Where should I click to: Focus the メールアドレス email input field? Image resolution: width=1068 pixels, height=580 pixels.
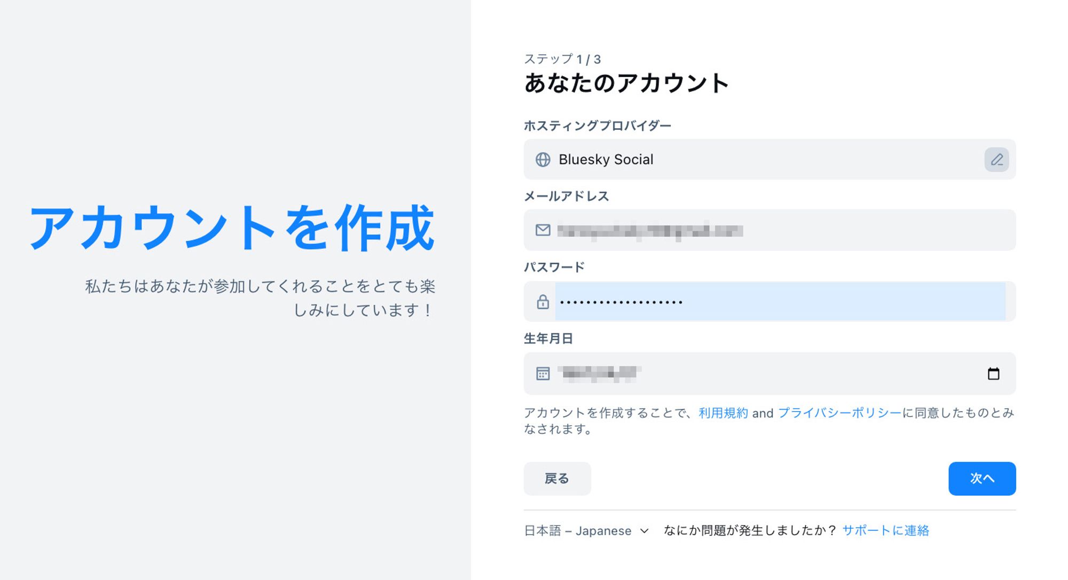coord(769,230)
